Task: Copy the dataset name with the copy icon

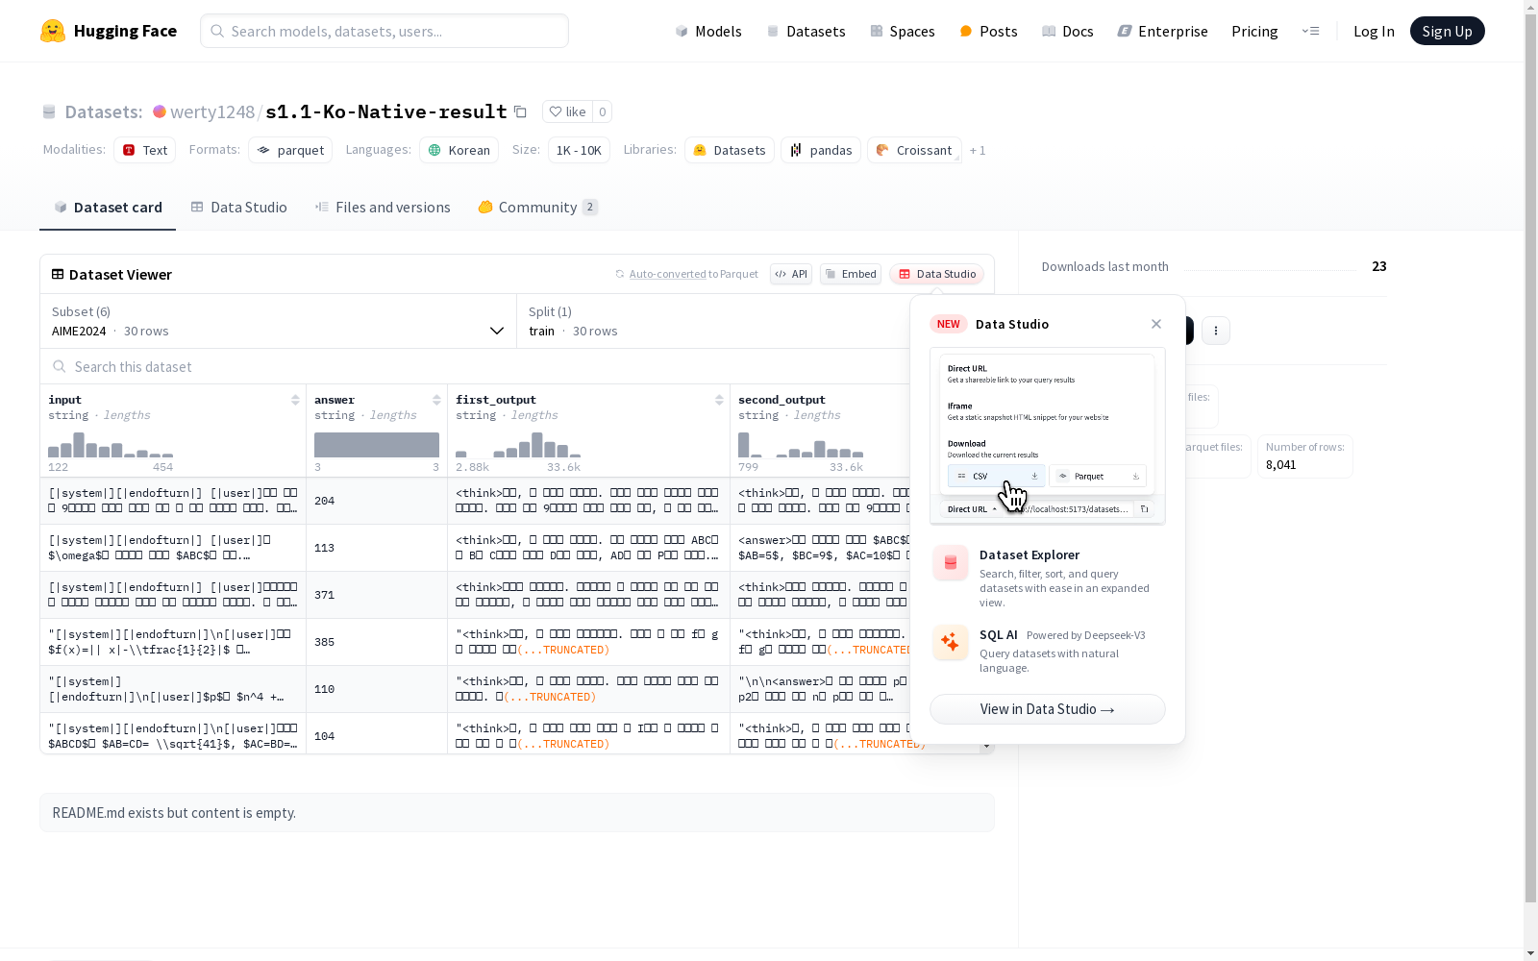Action: point(520,111)
